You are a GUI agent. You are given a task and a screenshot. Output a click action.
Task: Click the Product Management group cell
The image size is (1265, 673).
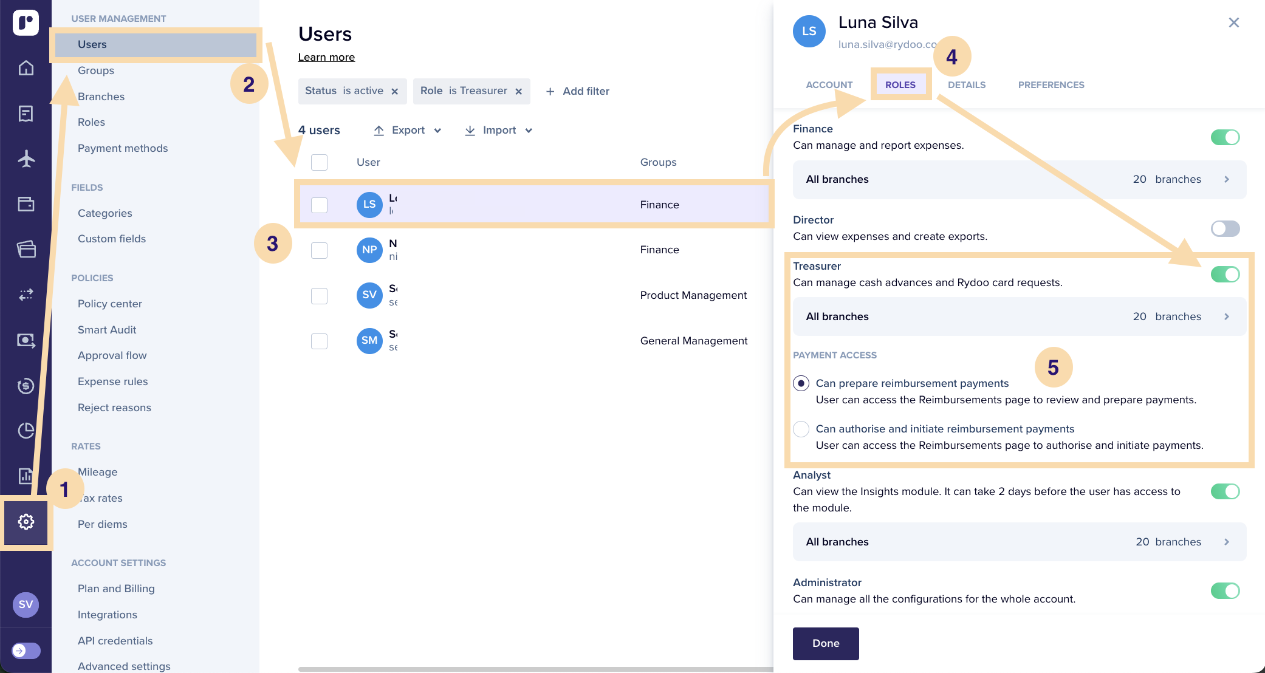click(693, 295)
